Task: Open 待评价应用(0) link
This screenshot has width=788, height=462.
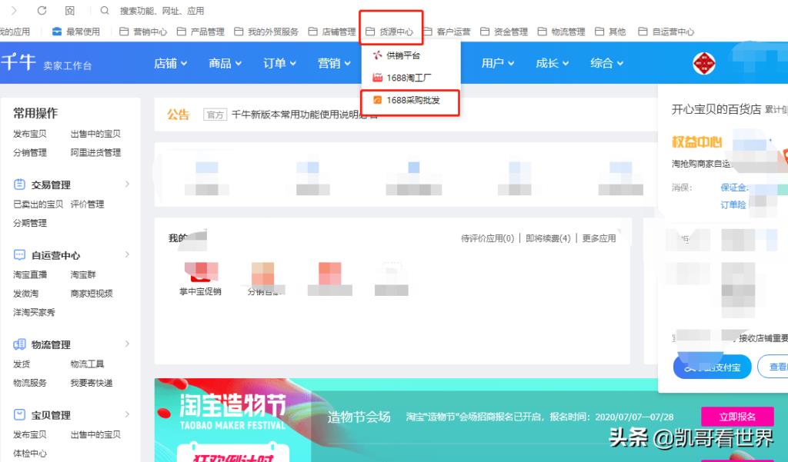Action: click(x=487, y=238)
